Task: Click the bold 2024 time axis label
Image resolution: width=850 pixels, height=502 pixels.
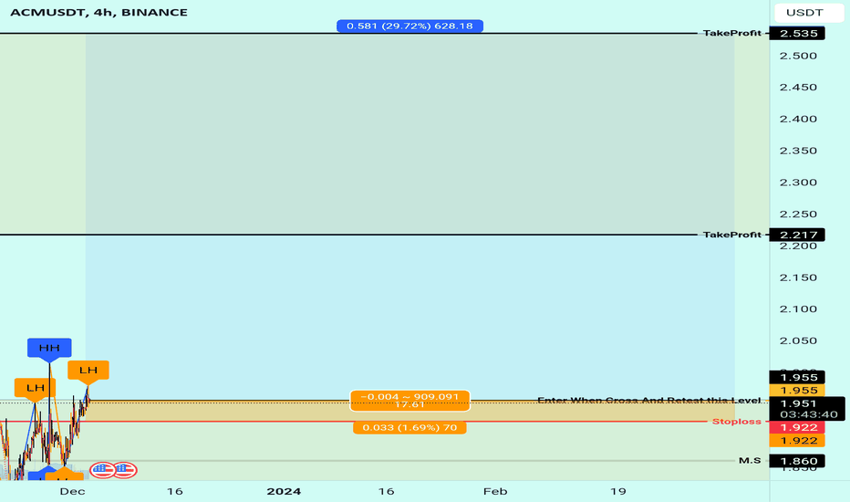Action: click(x=284, y=491)
